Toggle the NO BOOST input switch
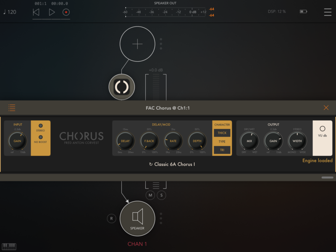Image resolution: width=336 pixels, height=252 pixels. point(40,137)
